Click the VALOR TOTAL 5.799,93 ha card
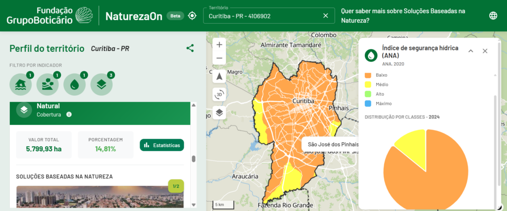507x211 pixels. click(x=44, y=145)
